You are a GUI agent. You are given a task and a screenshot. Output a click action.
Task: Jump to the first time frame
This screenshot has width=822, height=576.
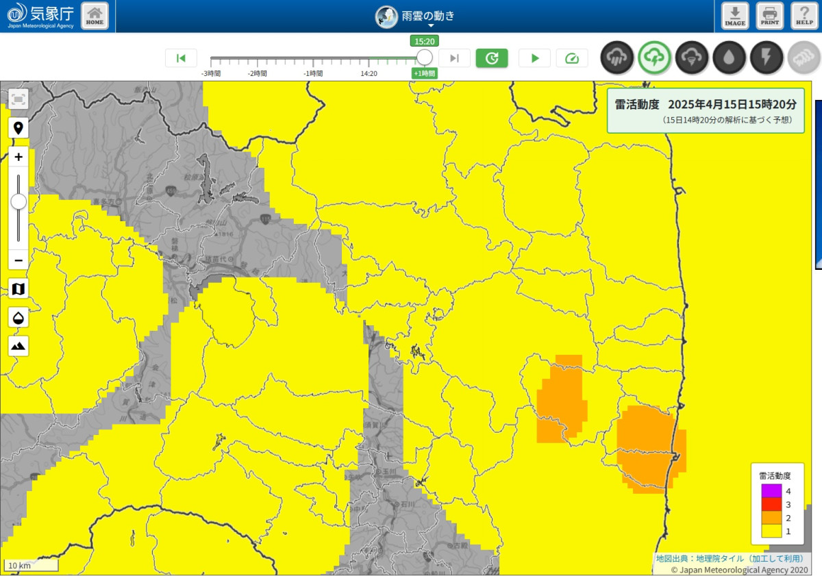pyautogui.click(x=181, y=58)
